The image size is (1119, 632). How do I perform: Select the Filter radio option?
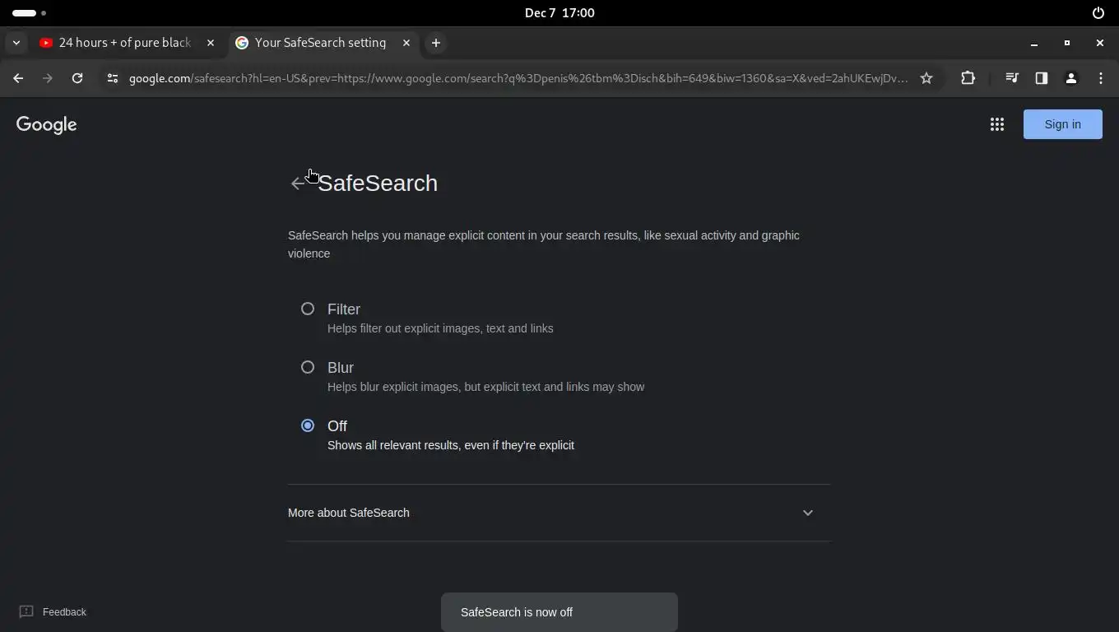[x=308, y=309]
